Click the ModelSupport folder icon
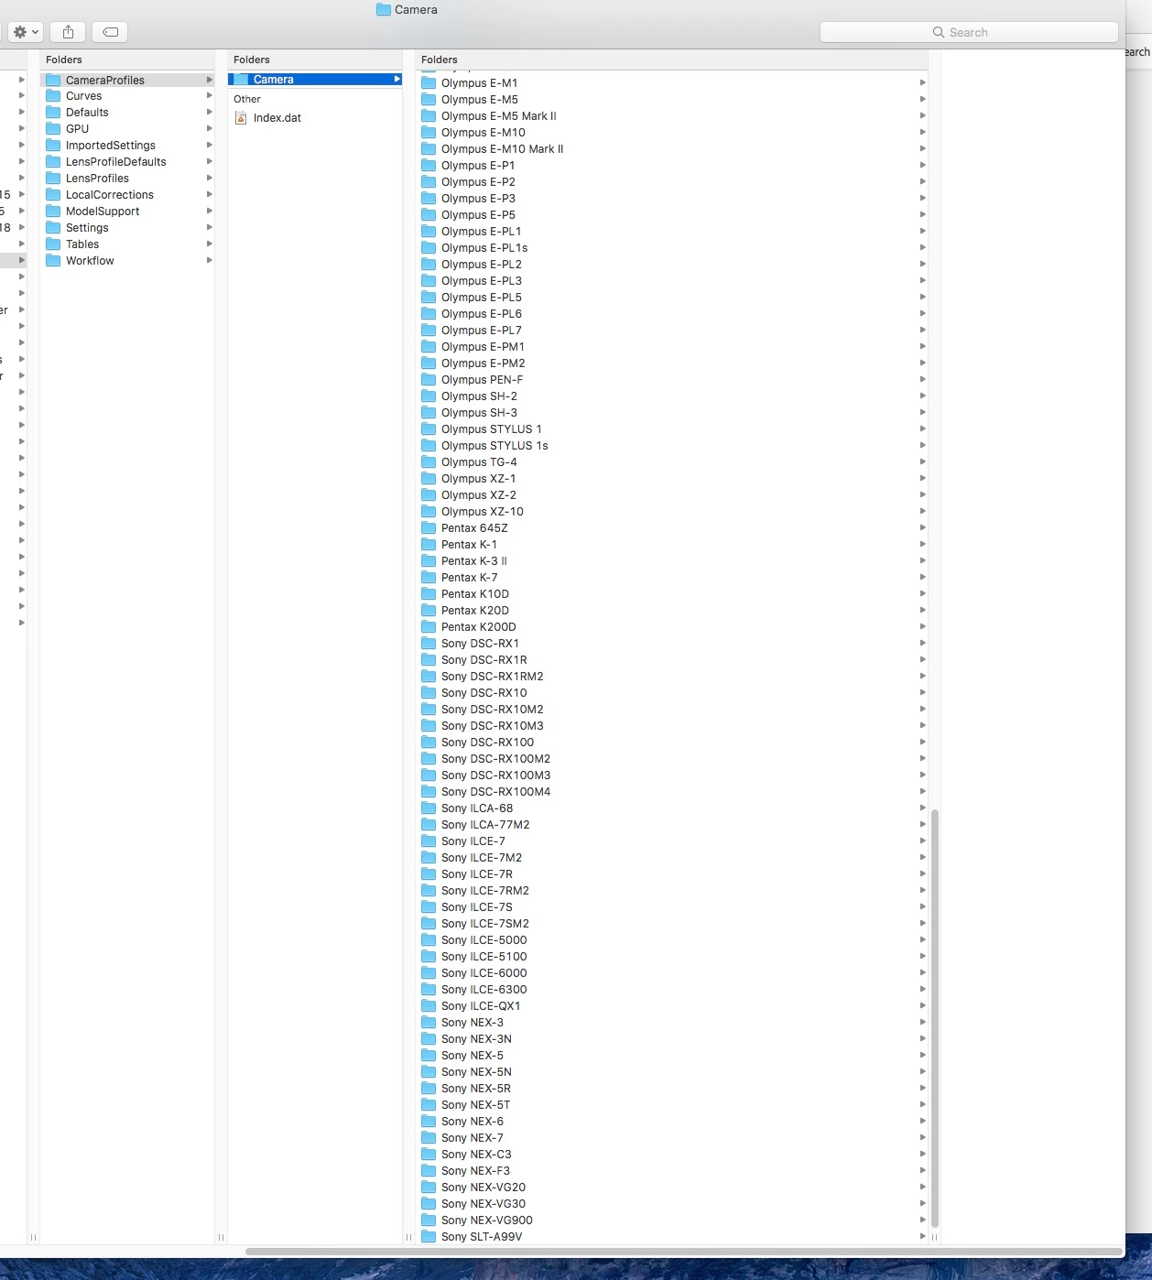 point(53,212)
